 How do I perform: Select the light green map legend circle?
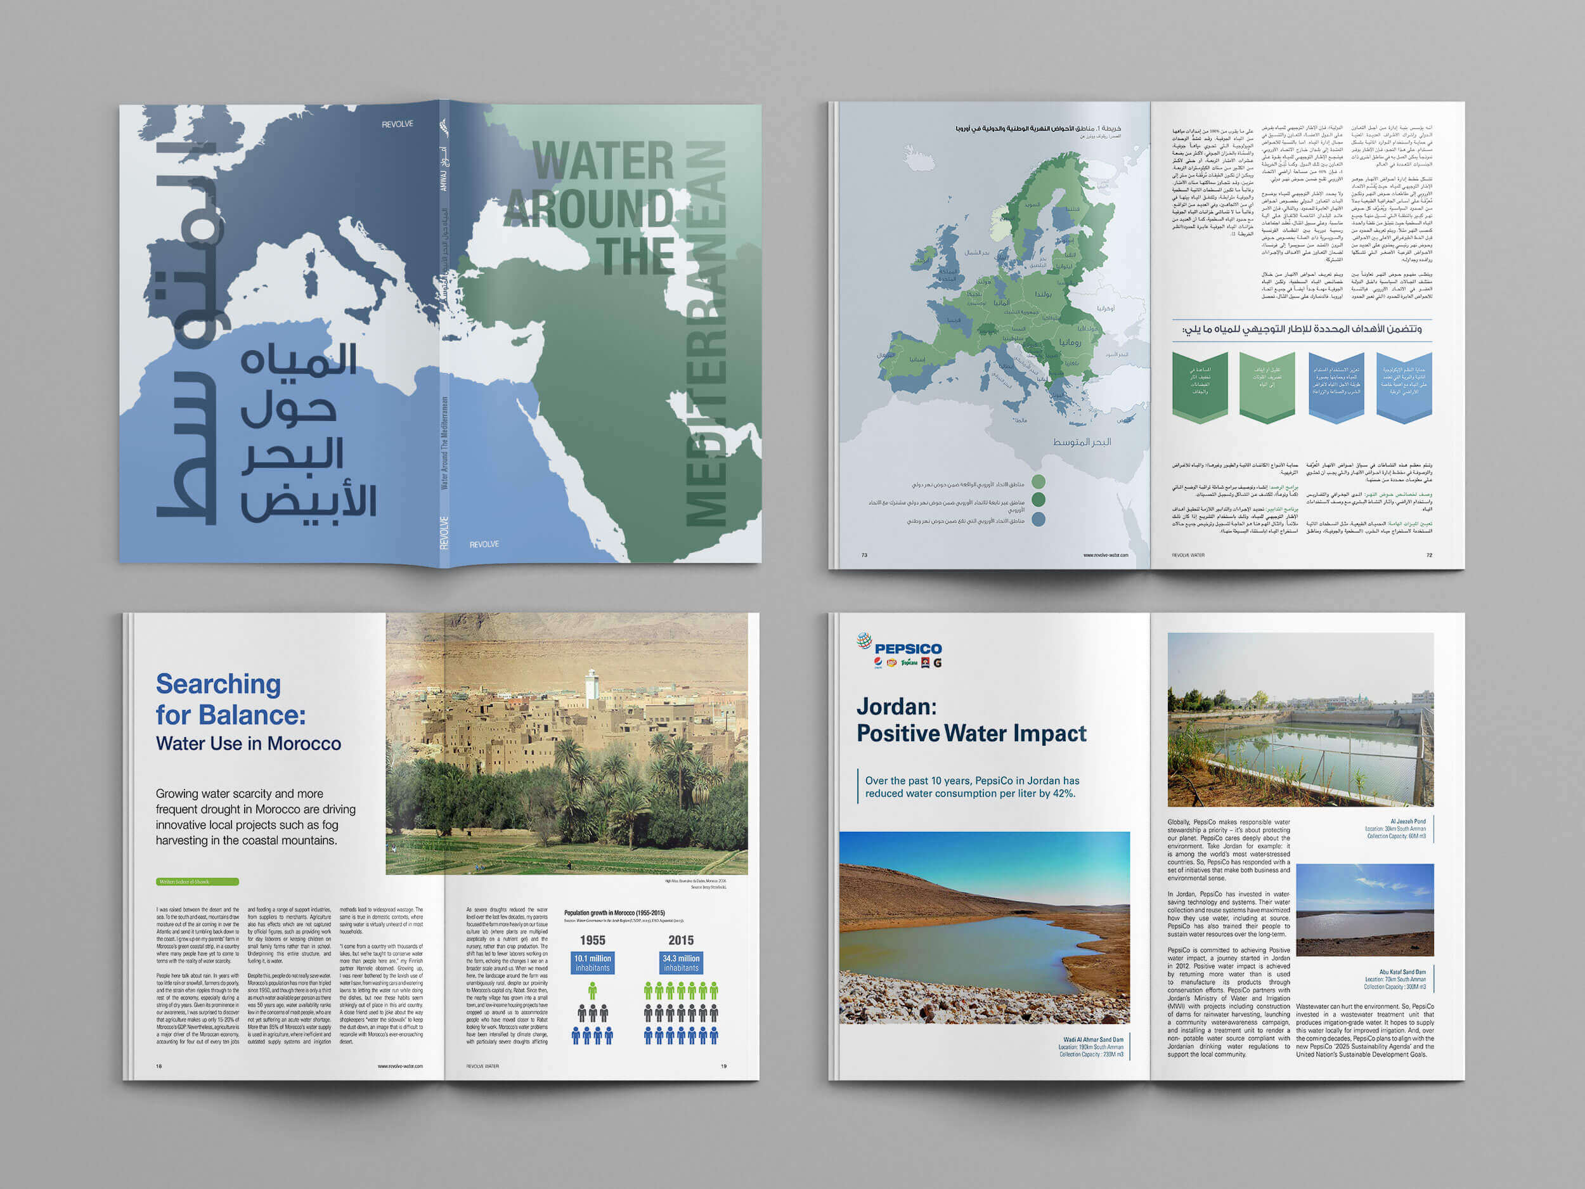1038,481
